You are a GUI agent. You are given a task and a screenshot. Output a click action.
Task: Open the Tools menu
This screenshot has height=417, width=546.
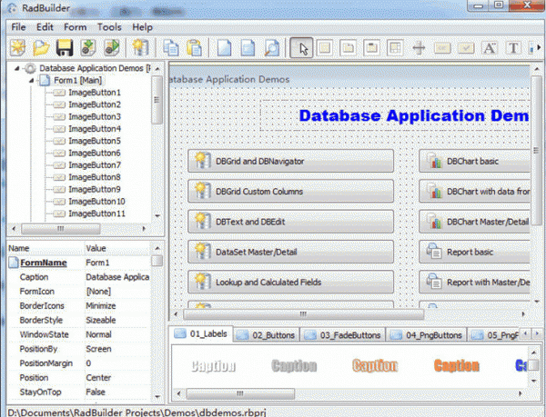pyautogui.click(x=109, y=27)
